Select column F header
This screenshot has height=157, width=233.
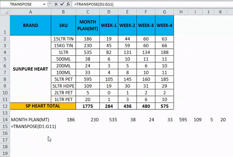coord(146,12)
